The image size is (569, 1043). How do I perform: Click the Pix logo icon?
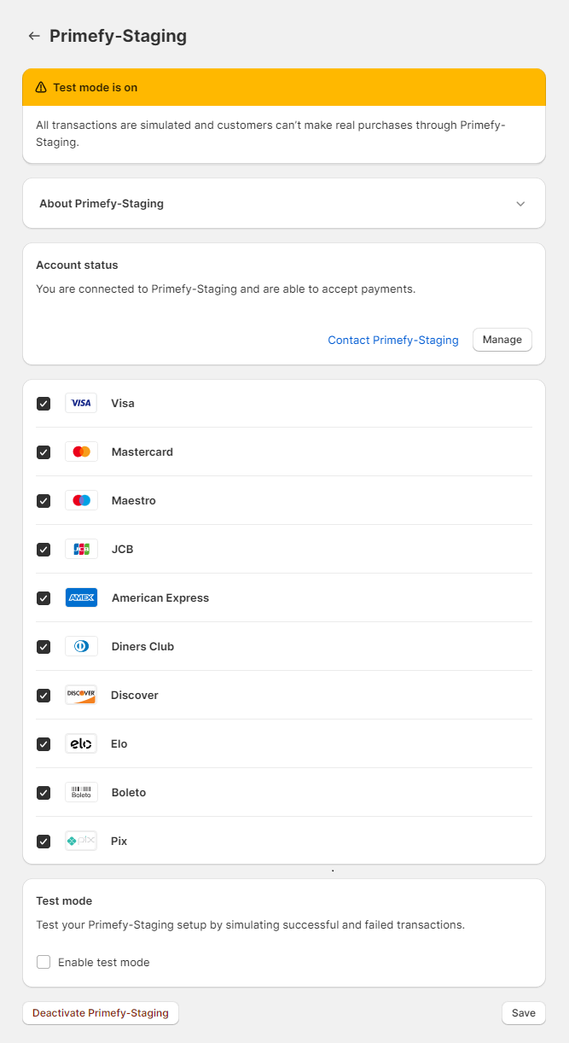[x=81, y=841]
